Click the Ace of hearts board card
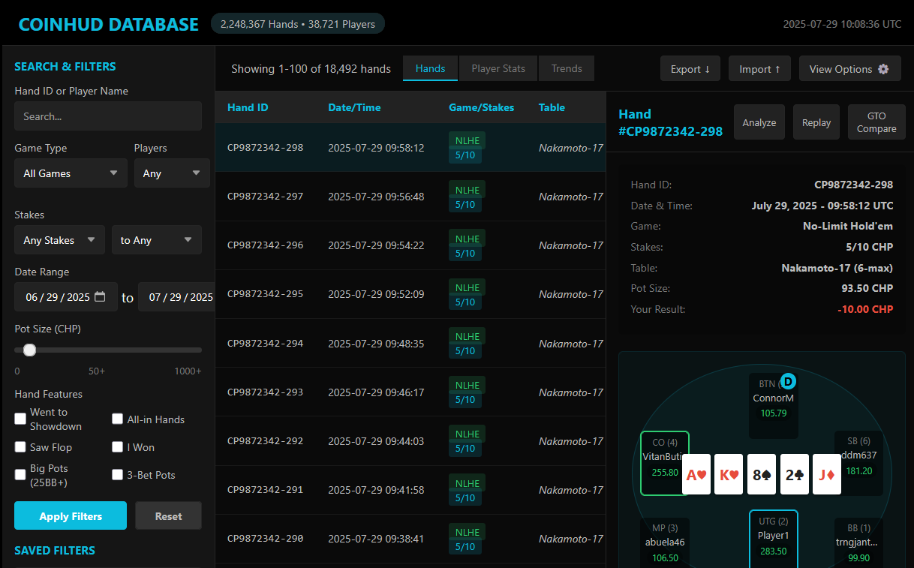Image resolution: width=914 pixels, height=568 pixels. tap(696, 474)
